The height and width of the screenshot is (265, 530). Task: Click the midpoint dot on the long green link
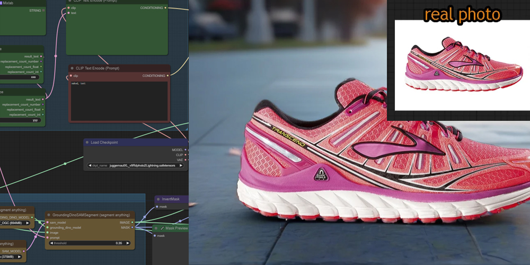[x=65, y=164]
